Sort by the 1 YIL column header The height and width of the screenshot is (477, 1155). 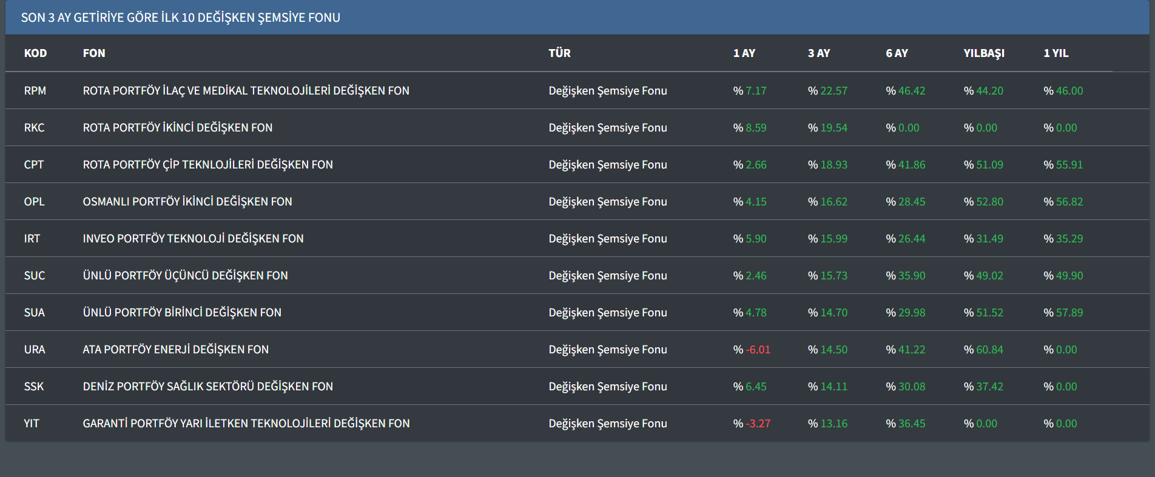click(x=1056, y=53)
